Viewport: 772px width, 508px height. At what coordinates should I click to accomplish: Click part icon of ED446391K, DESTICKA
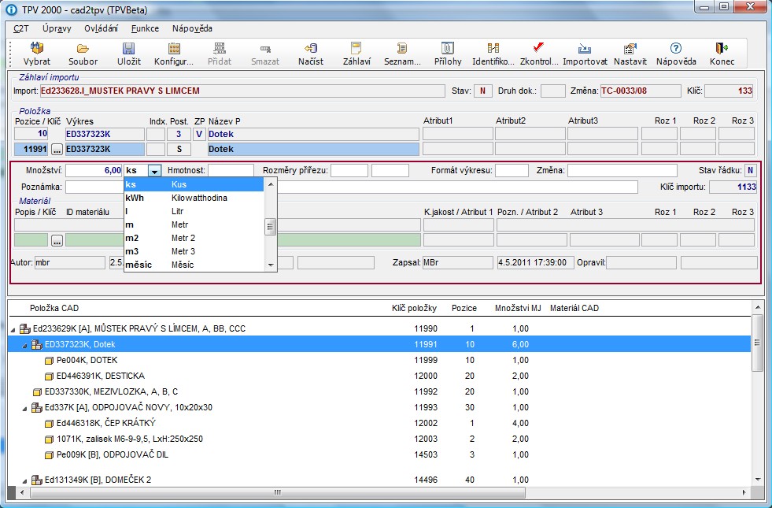[49, 376]
